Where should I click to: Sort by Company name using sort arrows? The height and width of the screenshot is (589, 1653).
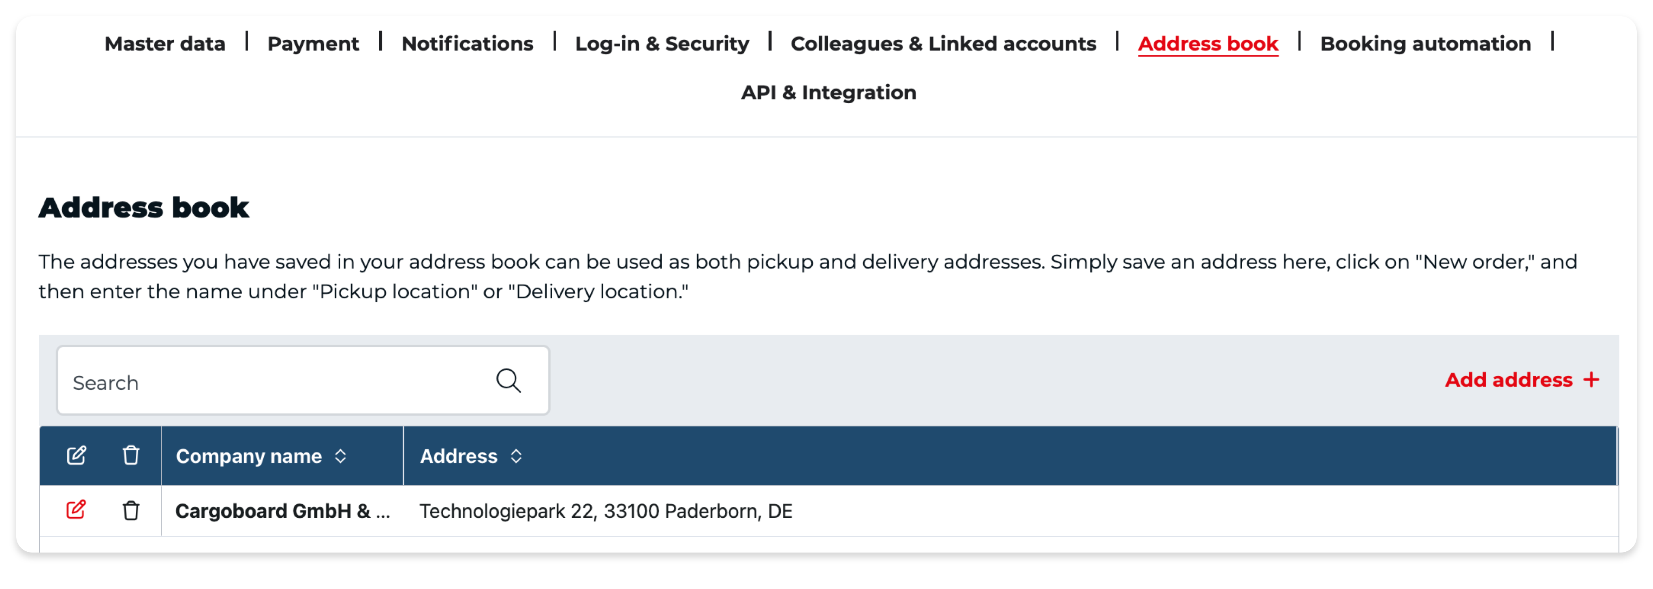coord(341,456)
